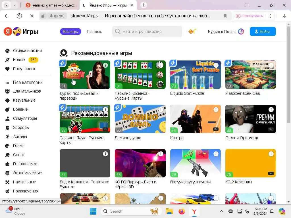Screen dimensions: 291x218
Task: Open Пасьянс Паук - Русские Карты title
Action: coord(82,140)
